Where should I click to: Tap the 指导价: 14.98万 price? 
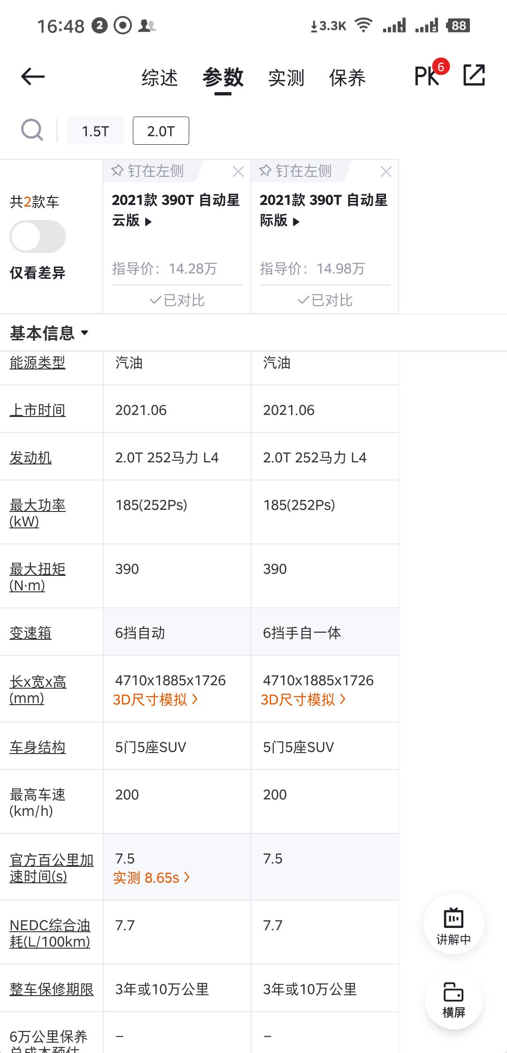click(312, 268)
